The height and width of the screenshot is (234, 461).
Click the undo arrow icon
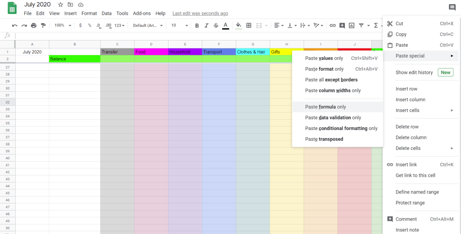click(15, 26)
